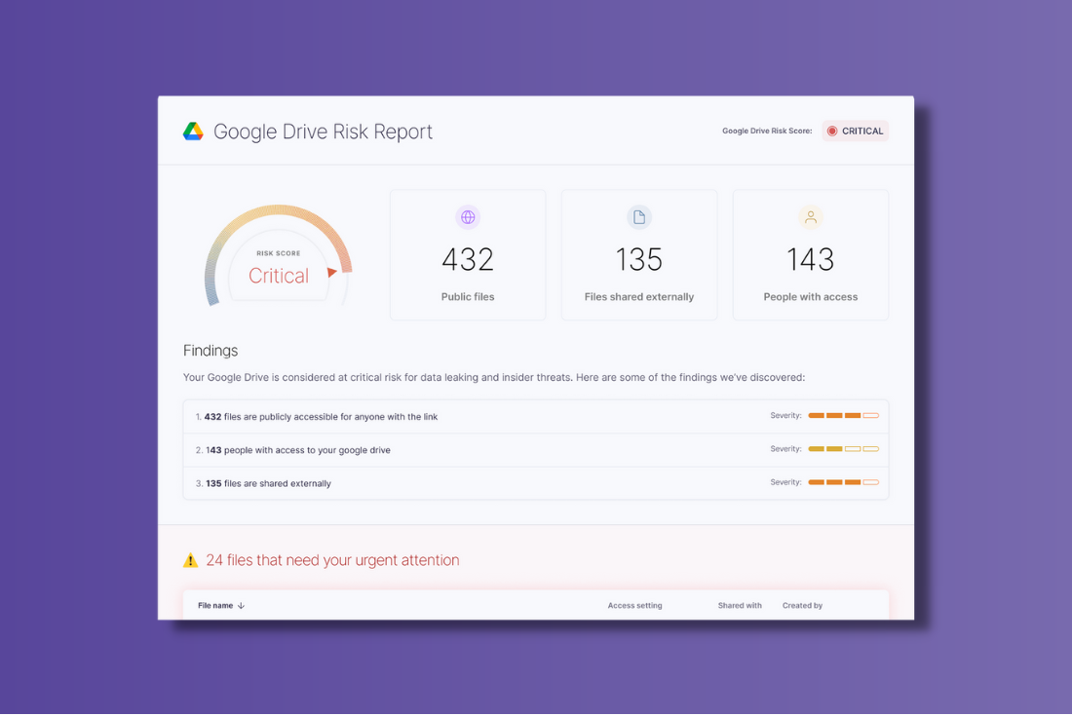Screen dimensions: 1072x716
Task: Click the sort arrow next to File name
Action: pyautogui.click(x=241, y=605)
